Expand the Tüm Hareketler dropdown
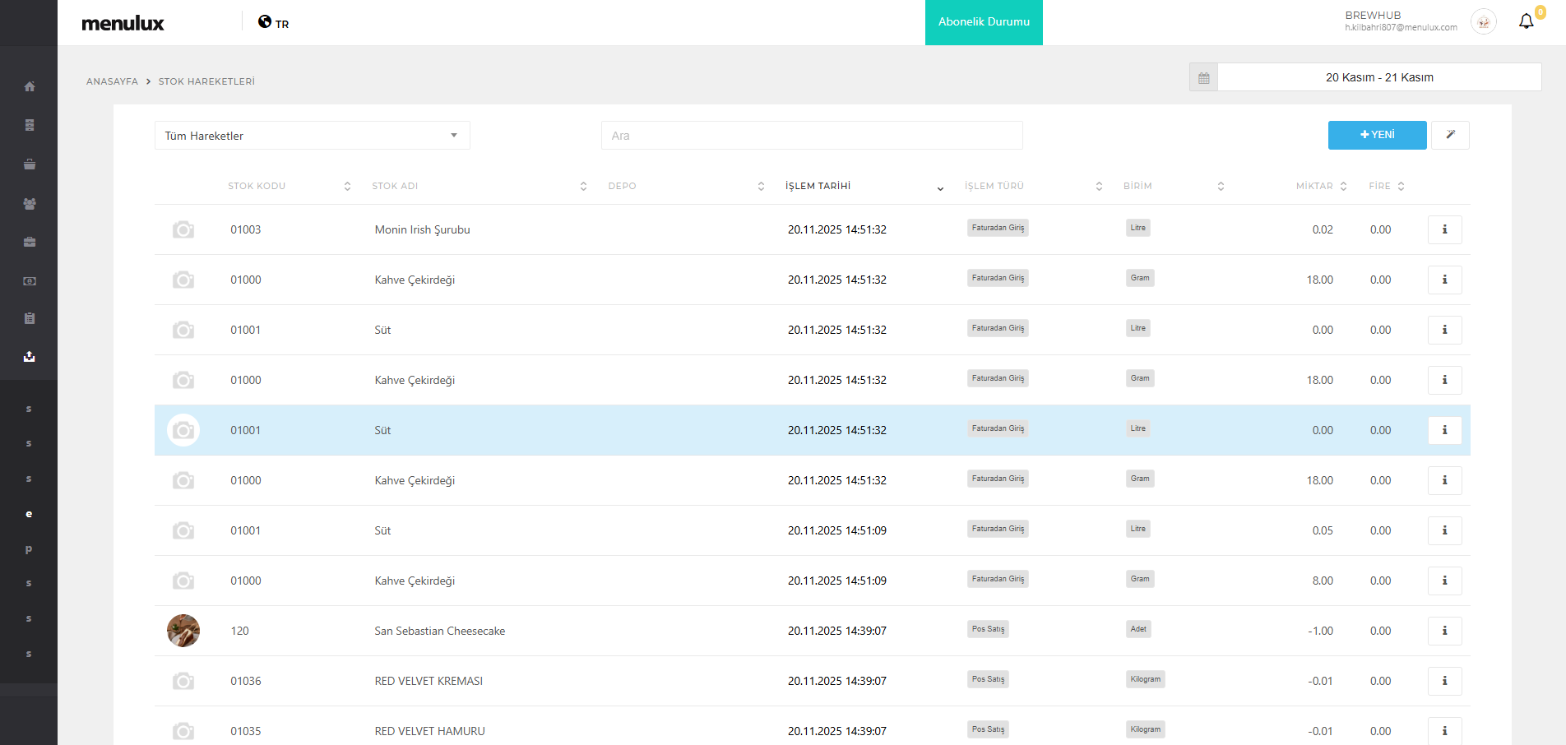This screenshot has height=745, width=1566. click(x=312, y=136)
